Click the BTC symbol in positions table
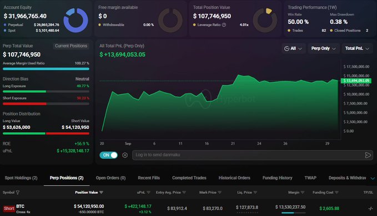377x216 pixels. click(x=20, y=206)
